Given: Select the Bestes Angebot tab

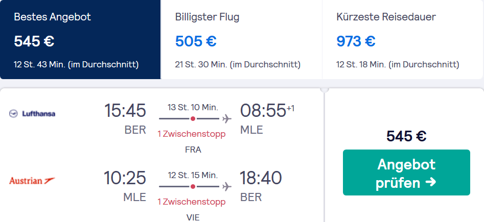Looking at the screenshot, I should (x=80, y=39).
